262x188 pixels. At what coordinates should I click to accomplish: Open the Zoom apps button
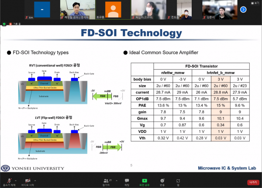click(x=178, y=182)
